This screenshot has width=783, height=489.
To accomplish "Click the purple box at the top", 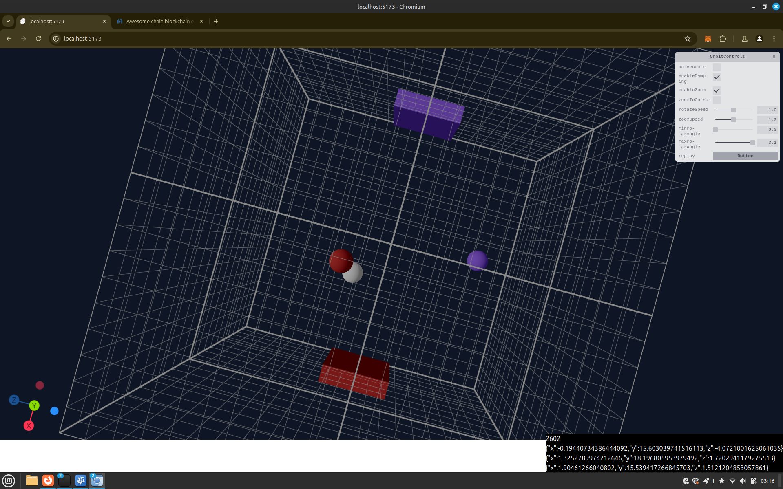I will click(x=428, y=115).
